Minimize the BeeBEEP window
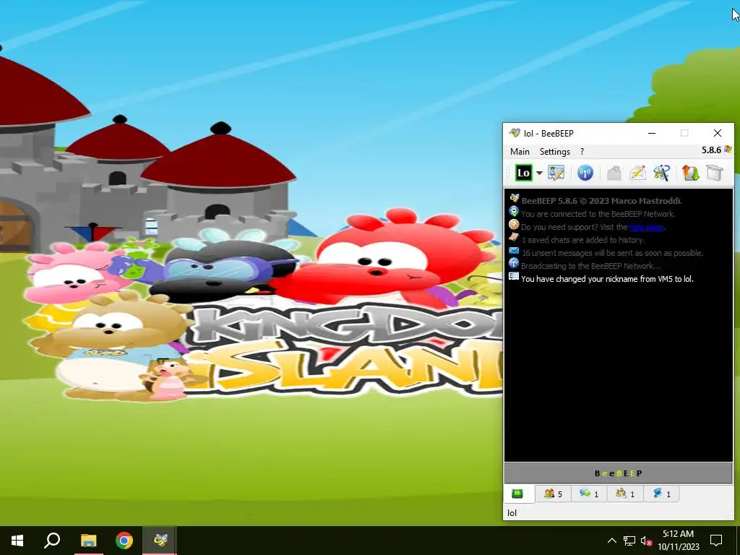This screenshot has width=740, height=555. click(652, 133)
